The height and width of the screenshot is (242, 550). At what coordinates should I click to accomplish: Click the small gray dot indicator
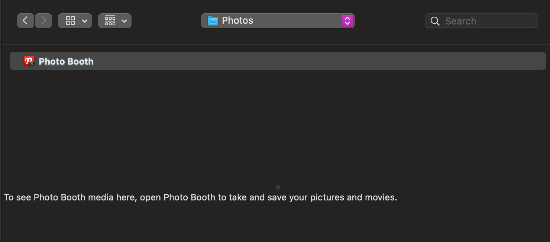[x=278, y=187]
